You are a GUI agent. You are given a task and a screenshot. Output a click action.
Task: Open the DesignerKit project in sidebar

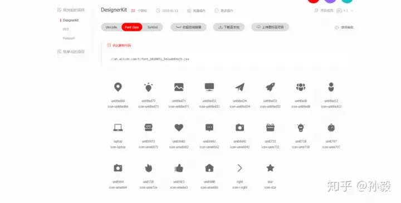(71, 21)
